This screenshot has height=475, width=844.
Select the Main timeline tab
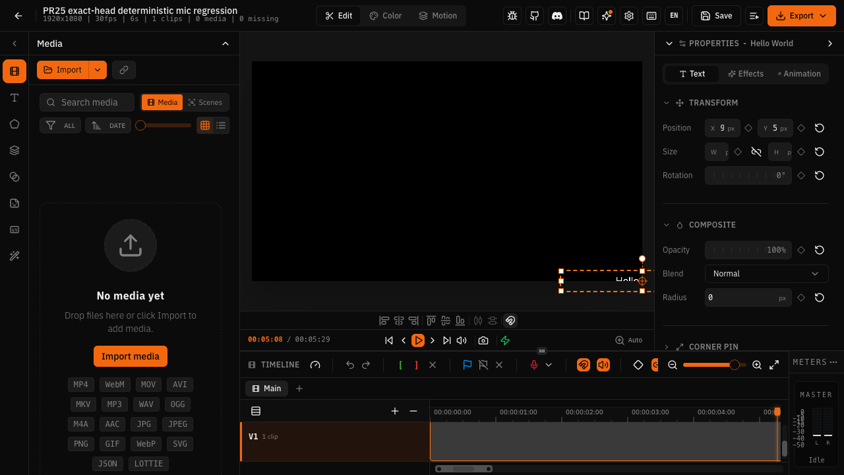pos(266,389)
